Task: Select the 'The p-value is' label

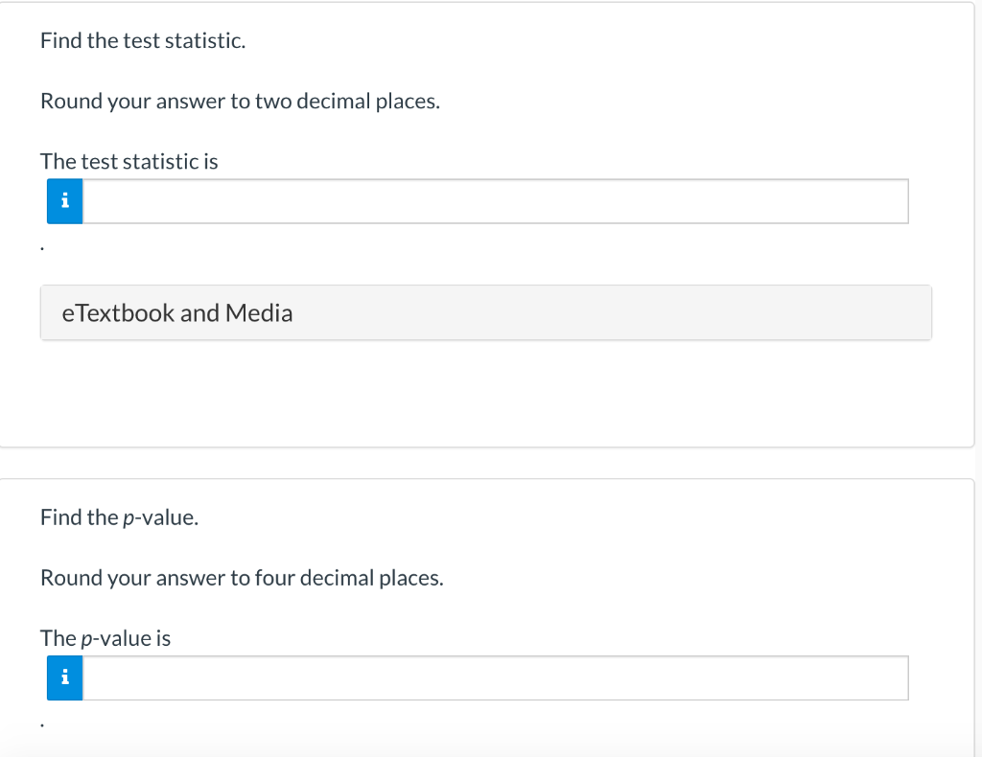Action: point(105,638)
